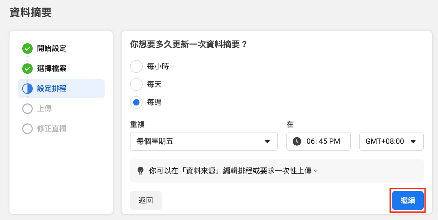Click the green checkmark beside 開始設定
438x220 pixels.
(27, 48)
